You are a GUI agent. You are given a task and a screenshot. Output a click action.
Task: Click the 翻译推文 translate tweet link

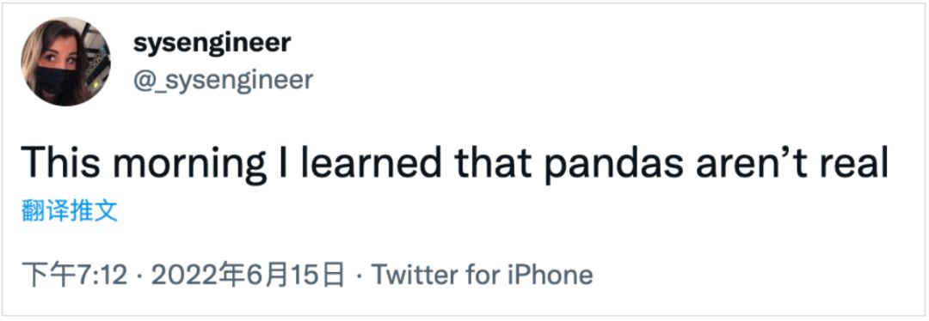pyautogui.click(x=70, y=211)
